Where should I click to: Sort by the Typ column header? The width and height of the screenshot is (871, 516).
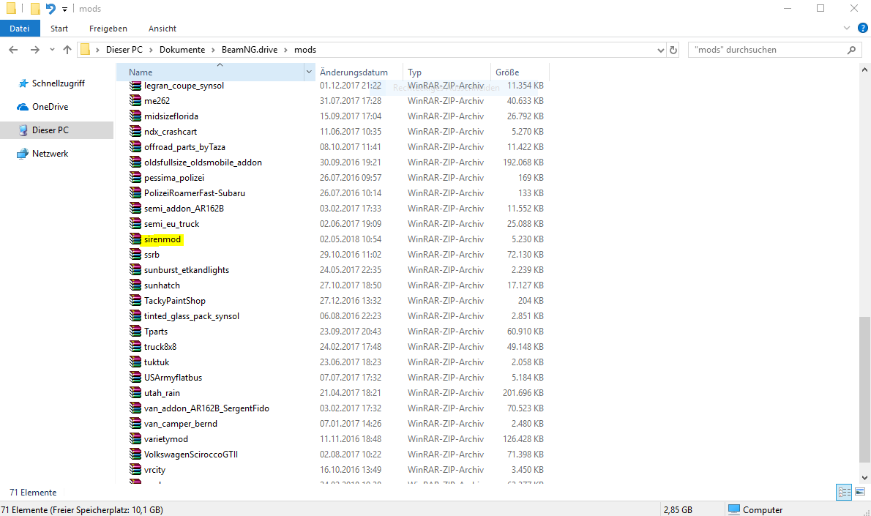[x=414, y=72]
